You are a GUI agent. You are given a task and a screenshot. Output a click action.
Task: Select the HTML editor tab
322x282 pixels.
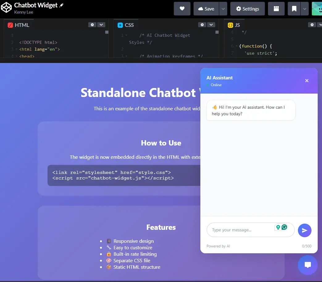tap(19, 25)
